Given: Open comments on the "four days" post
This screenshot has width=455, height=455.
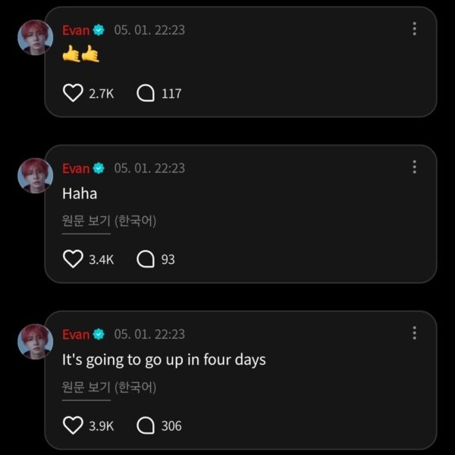Looking at the screenshot, I should tap(146, 425).
